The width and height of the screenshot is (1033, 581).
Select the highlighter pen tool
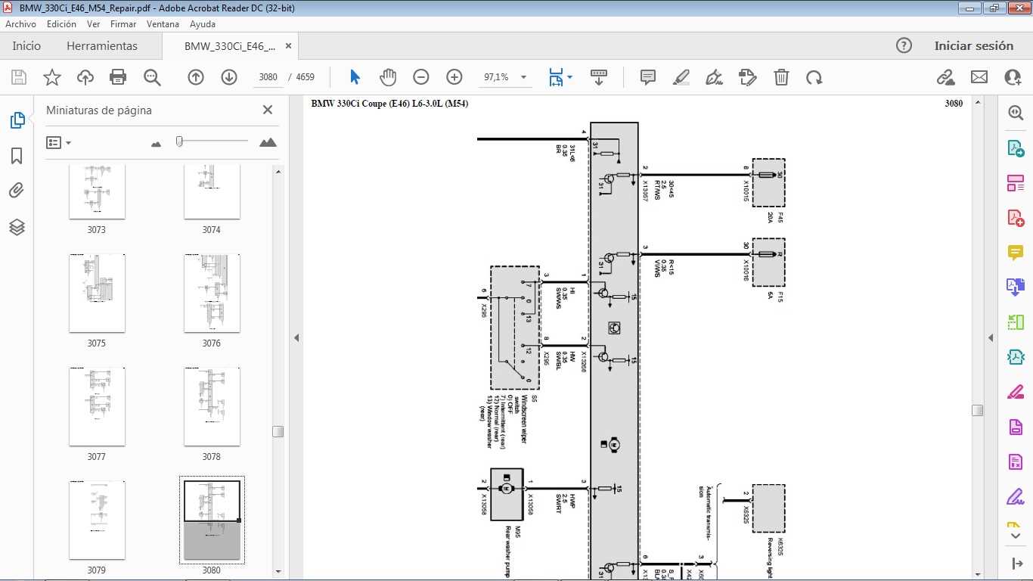pyautogui.click(x=681, y=77)
